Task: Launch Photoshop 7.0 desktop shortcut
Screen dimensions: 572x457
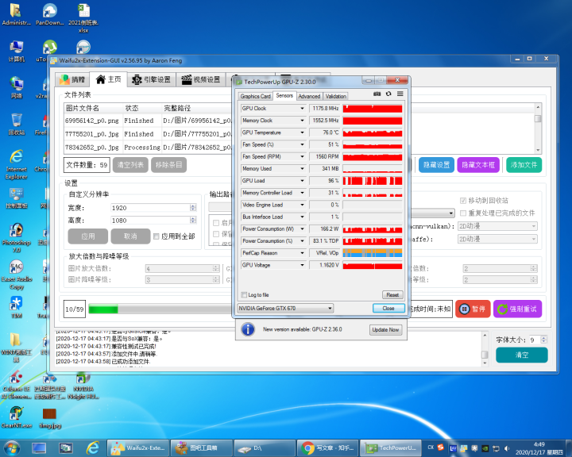Action: point(17,237)
